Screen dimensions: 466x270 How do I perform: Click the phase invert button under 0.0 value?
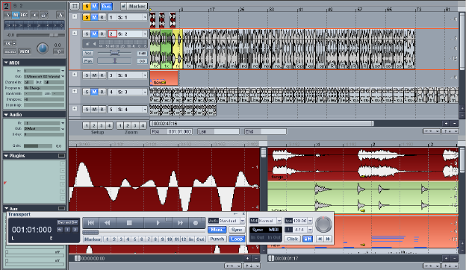58,51
